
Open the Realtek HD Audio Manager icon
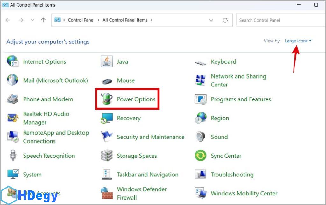(13, 118)
